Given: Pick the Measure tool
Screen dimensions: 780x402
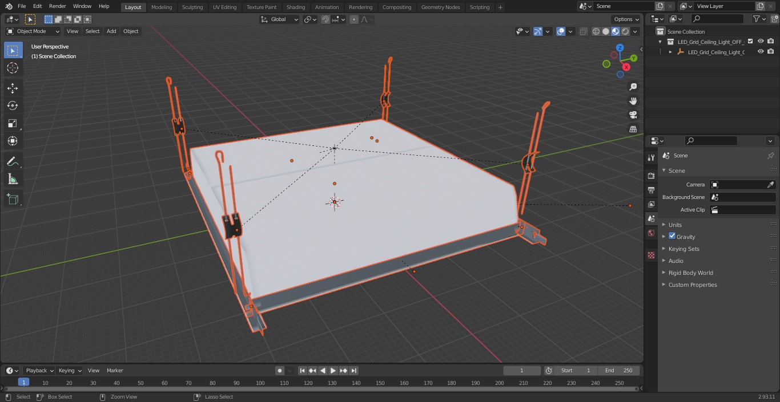Looking at the screenshot, I should point(13,180).
